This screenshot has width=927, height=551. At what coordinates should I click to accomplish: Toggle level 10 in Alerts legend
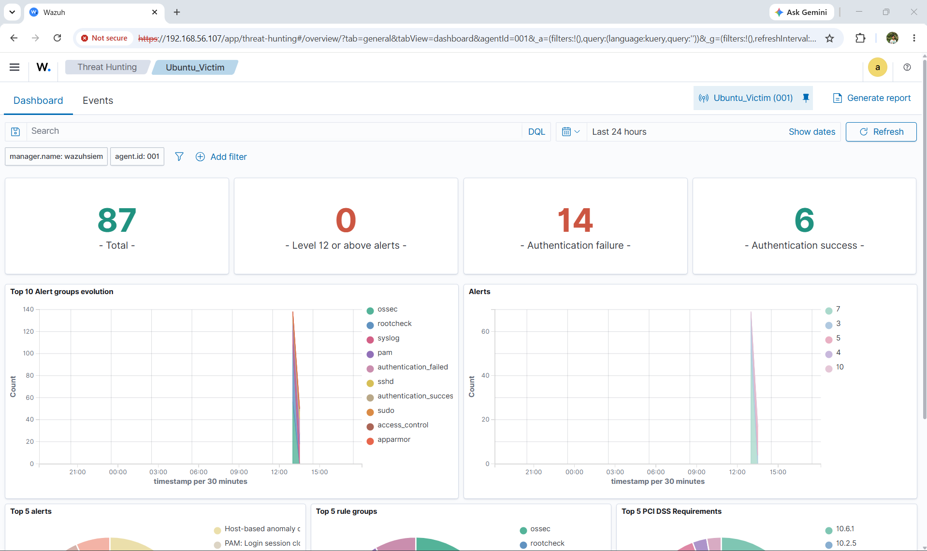click(840, 367)
